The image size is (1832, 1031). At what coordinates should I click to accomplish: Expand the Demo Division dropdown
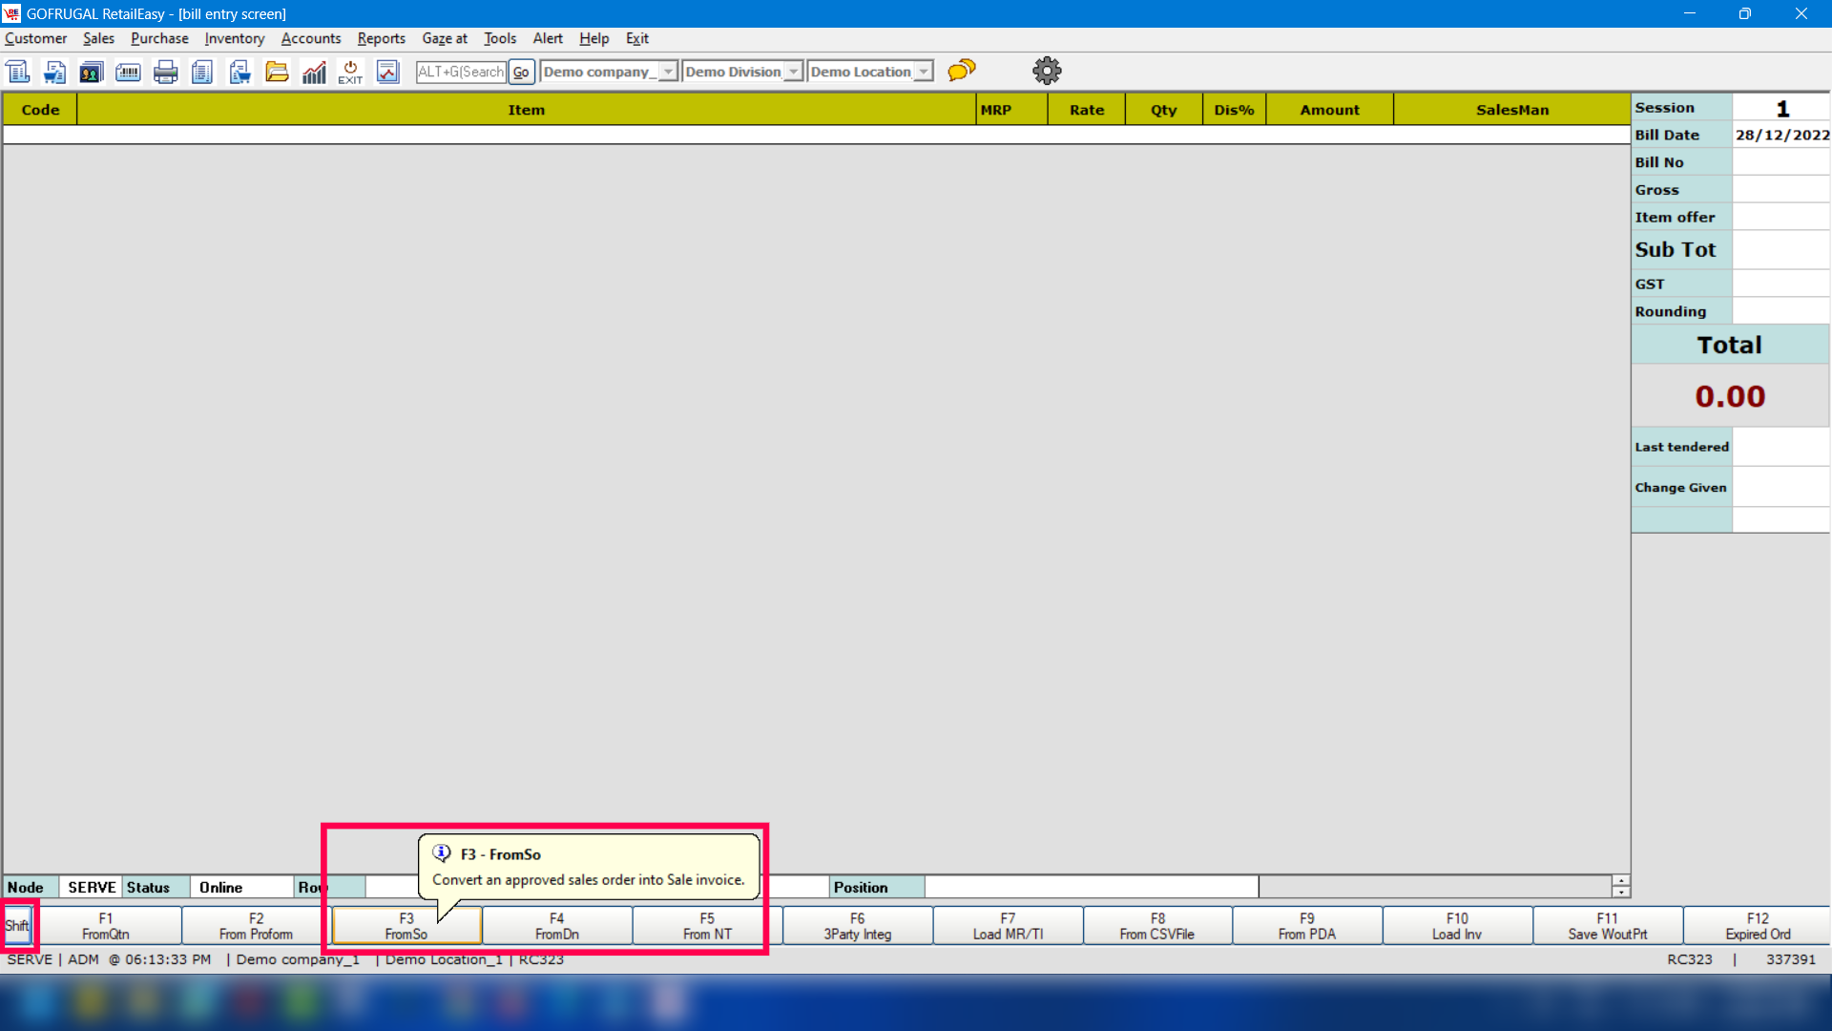[x=793, y=72]
